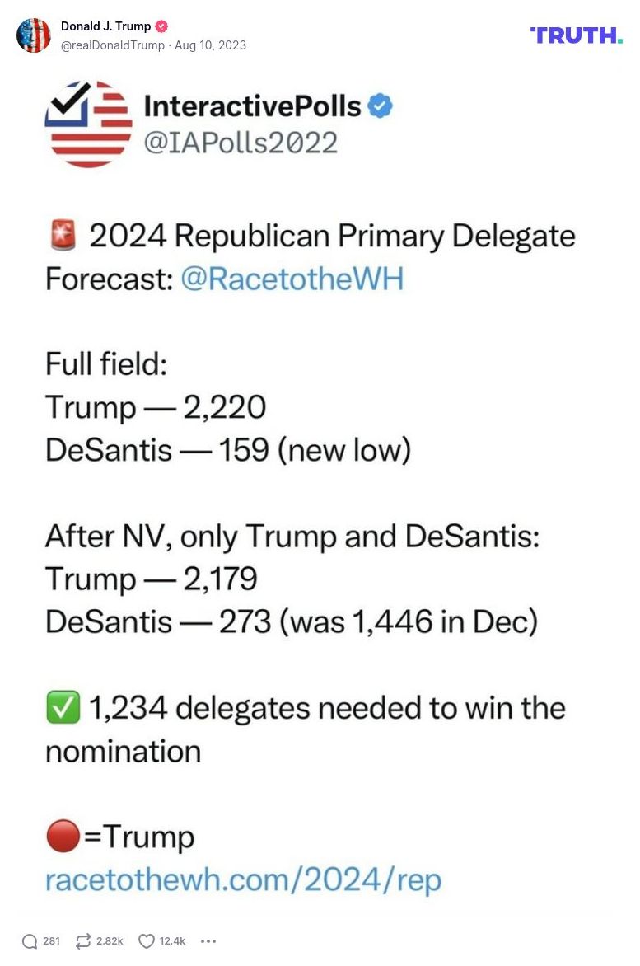
Task: Click the red verified badge next to Donald J. Trump
Action: 161,26
